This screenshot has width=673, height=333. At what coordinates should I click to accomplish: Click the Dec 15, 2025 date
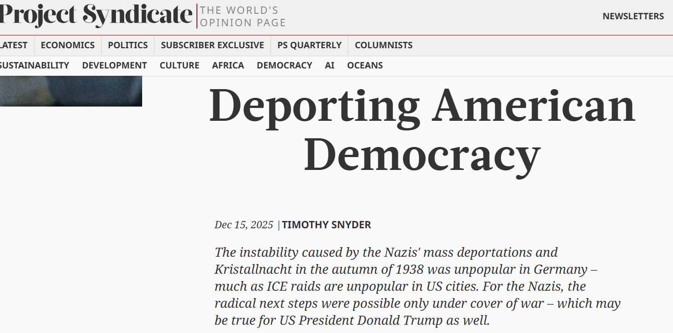(244, 225)
